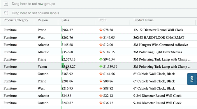Sort by the Sales column header
This screenshot has height=109, width=197.
pos(65,20)
